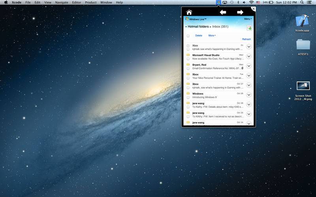
Task: Open the Edit menu
Action: point(37,2)
